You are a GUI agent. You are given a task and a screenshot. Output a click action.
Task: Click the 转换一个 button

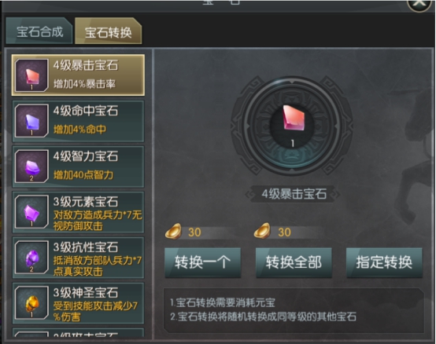tap(203, 262)
